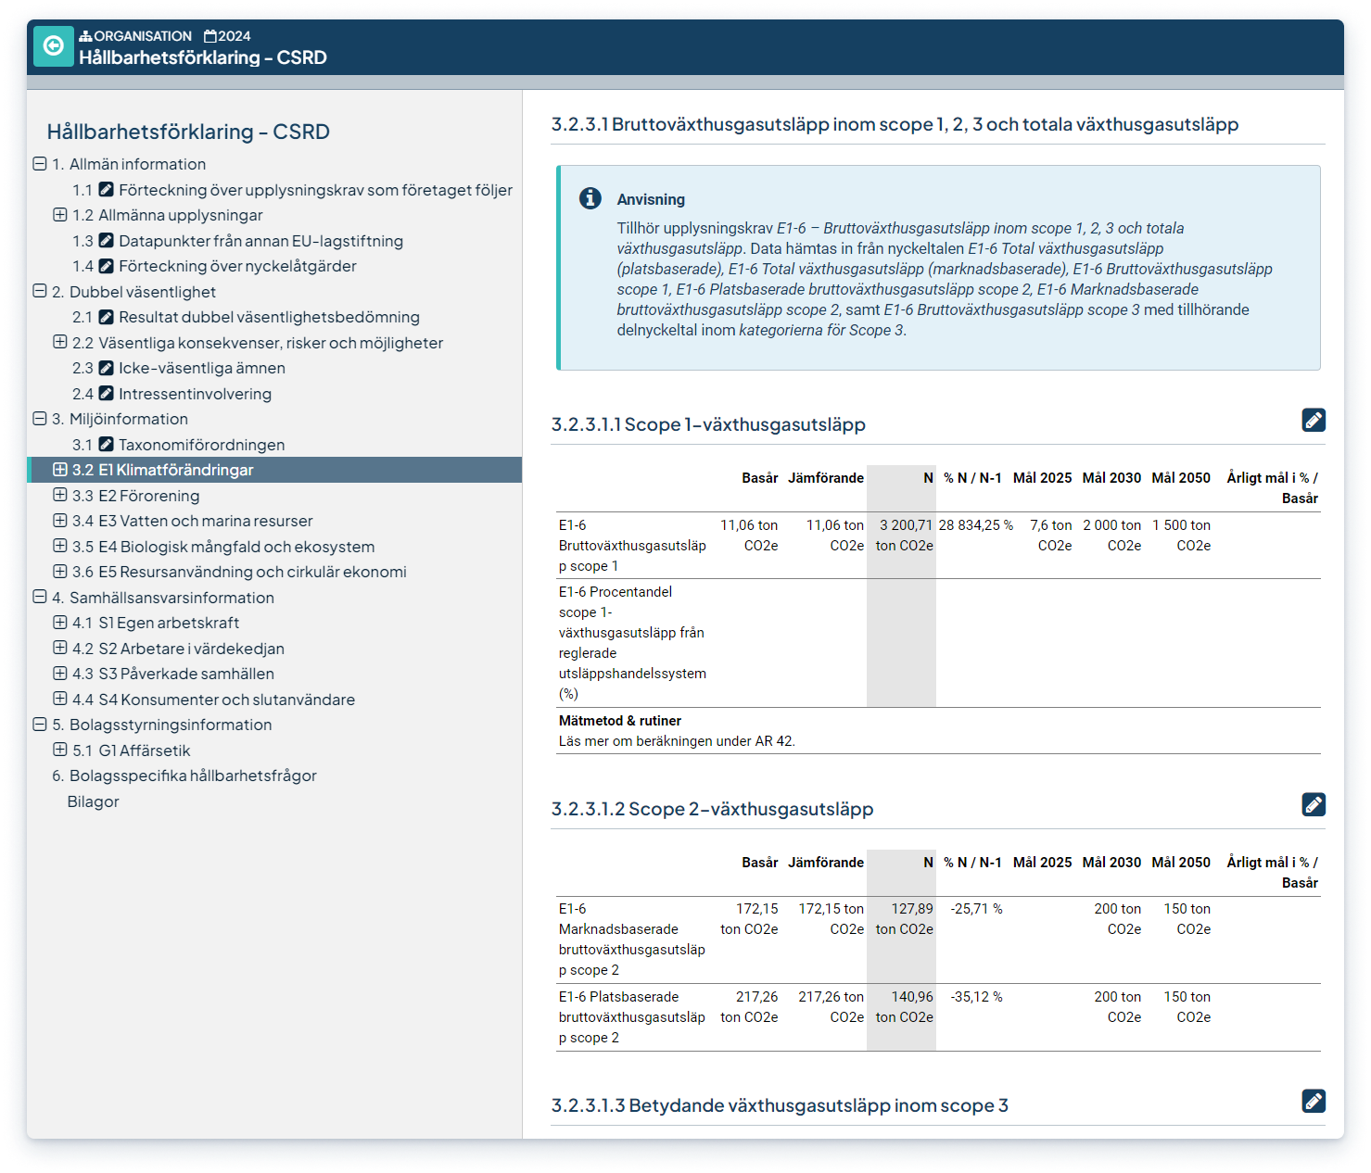Click the calendar icon beside 2024

[210, 36]
